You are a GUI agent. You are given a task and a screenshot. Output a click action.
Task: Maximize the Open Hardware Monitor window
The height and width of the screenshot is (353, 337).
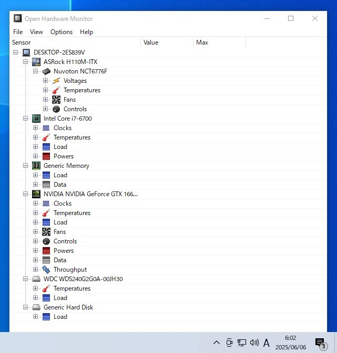point(291,18)
